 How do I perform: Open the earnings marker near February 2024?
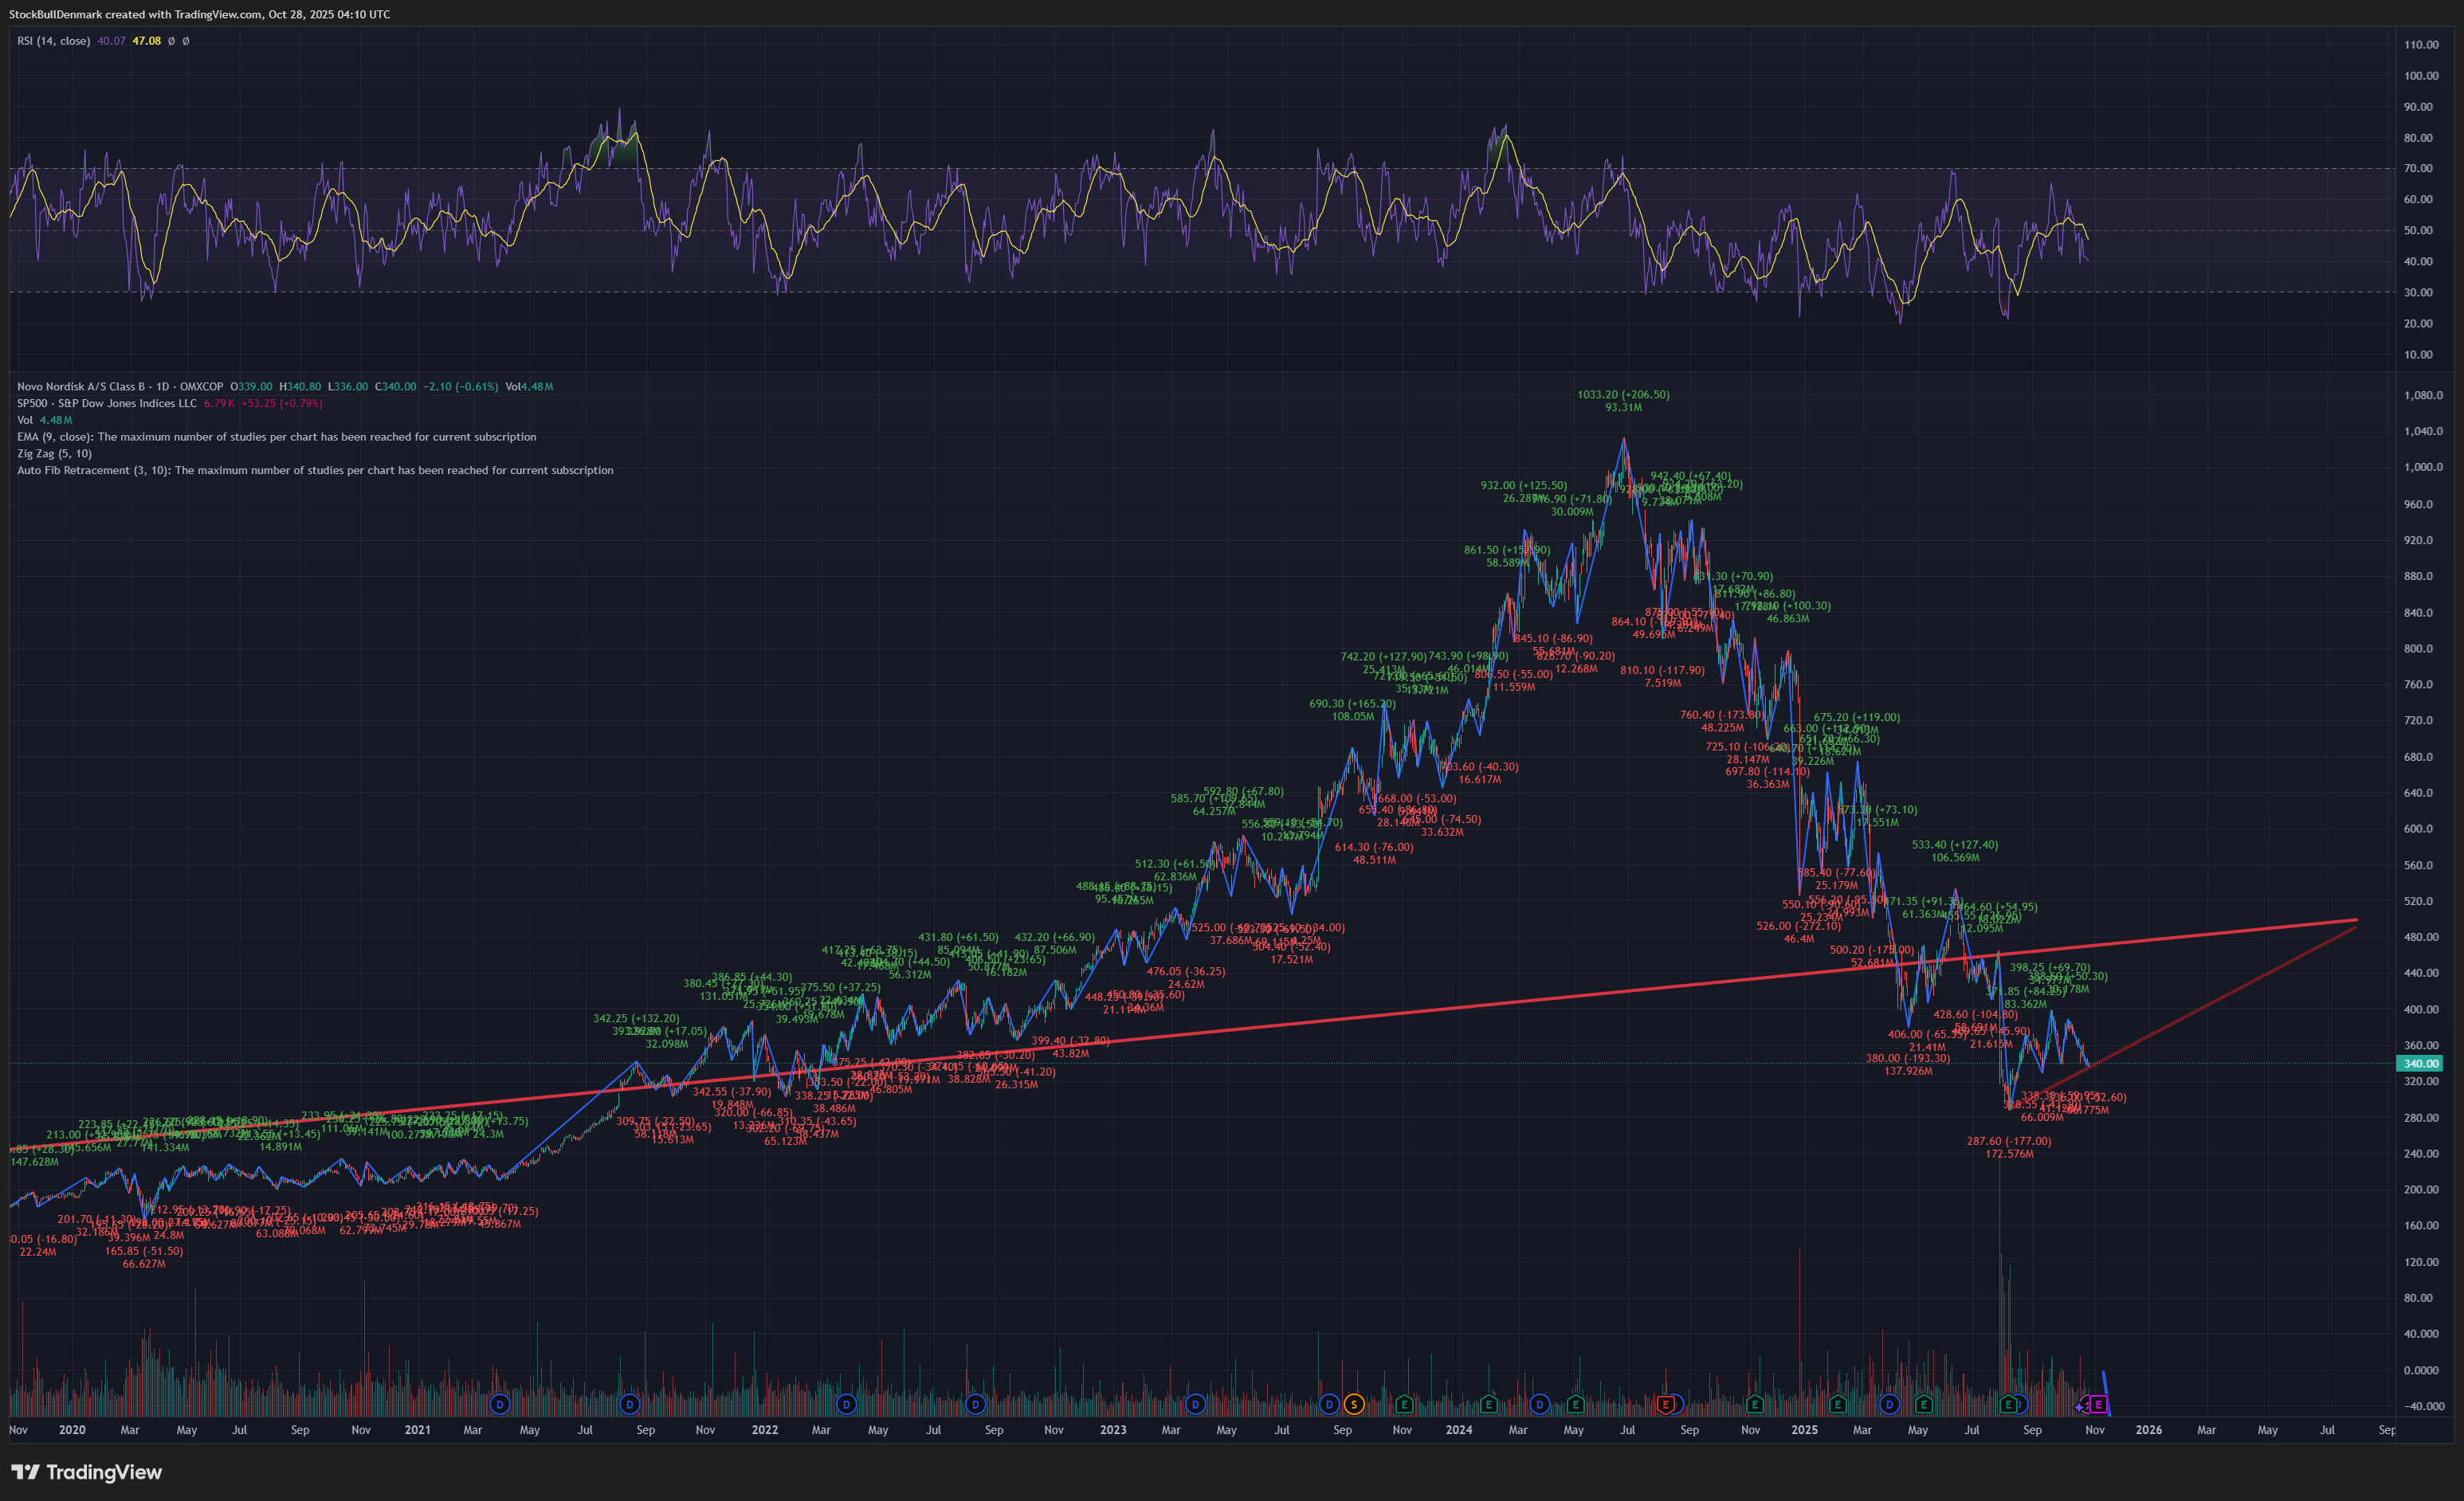[1488, 1404]
